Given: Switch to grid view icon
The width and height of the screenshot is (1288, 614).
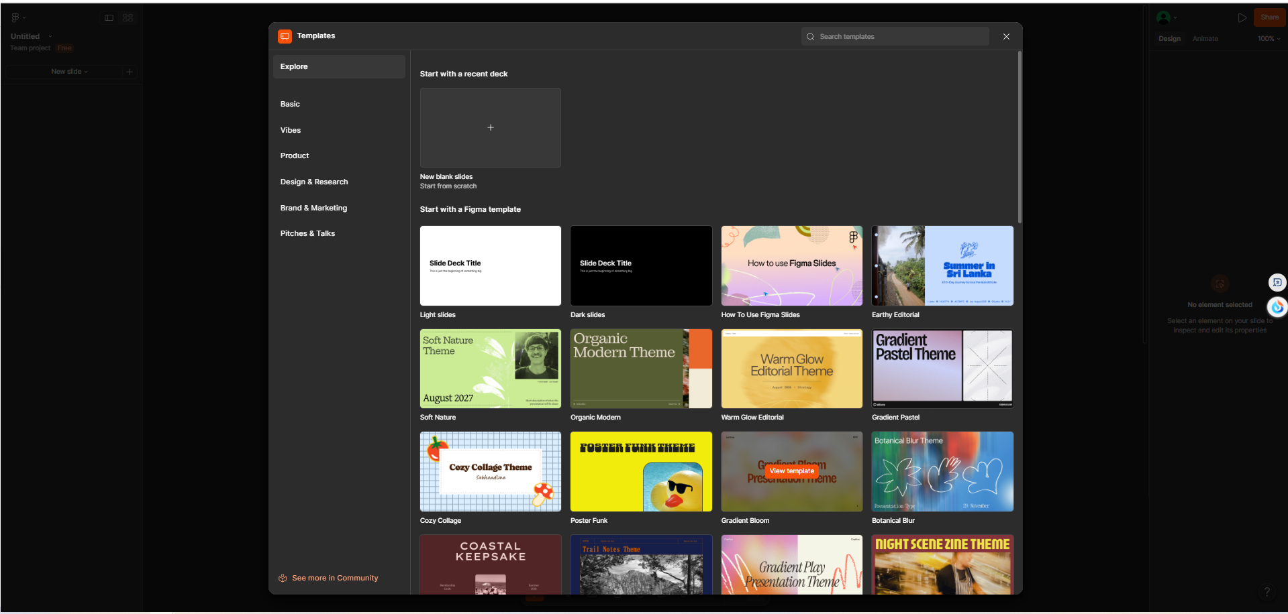Looking at the screenshot, I should pyautogui.click(x=128, y=17).
